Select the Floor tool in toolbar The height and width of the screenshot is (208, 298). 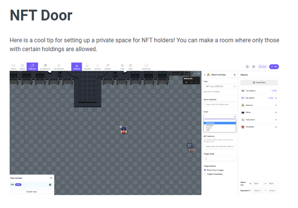pyautogui.click(x=14, y=67)
